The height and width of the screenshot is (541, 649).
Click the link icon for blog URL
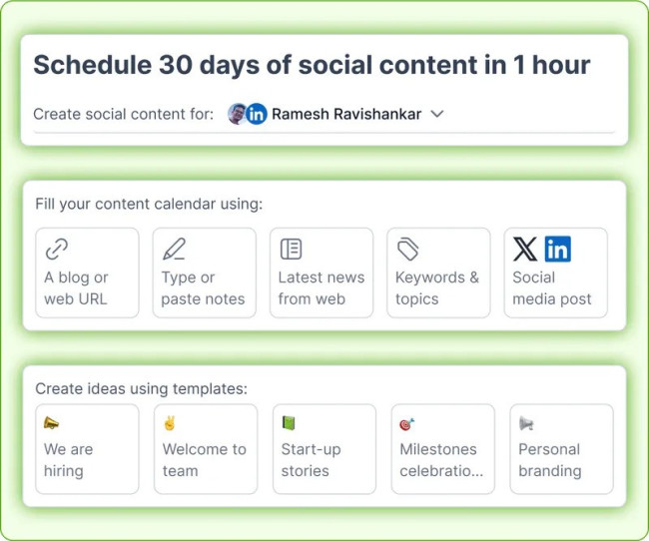(x=57, y=249)
